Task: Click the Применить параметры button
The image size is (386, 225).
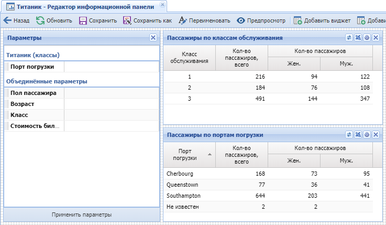Action: tap(82, 215)
